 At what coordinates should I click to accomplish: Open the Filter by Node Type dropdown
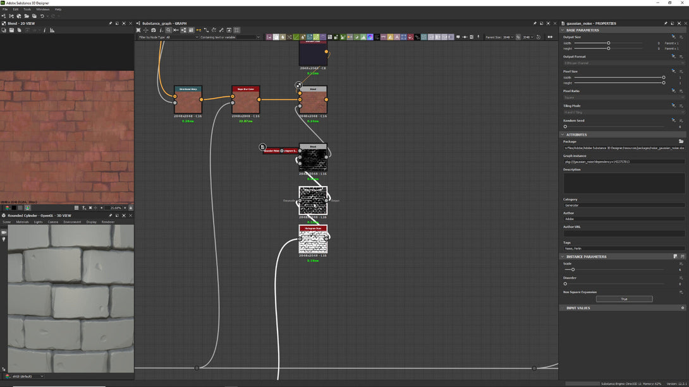[x=182, y=37]
